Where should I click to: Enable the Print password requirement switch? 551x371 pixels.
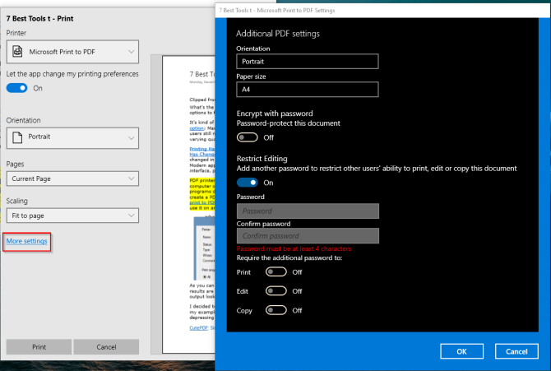tap(276, 271)
